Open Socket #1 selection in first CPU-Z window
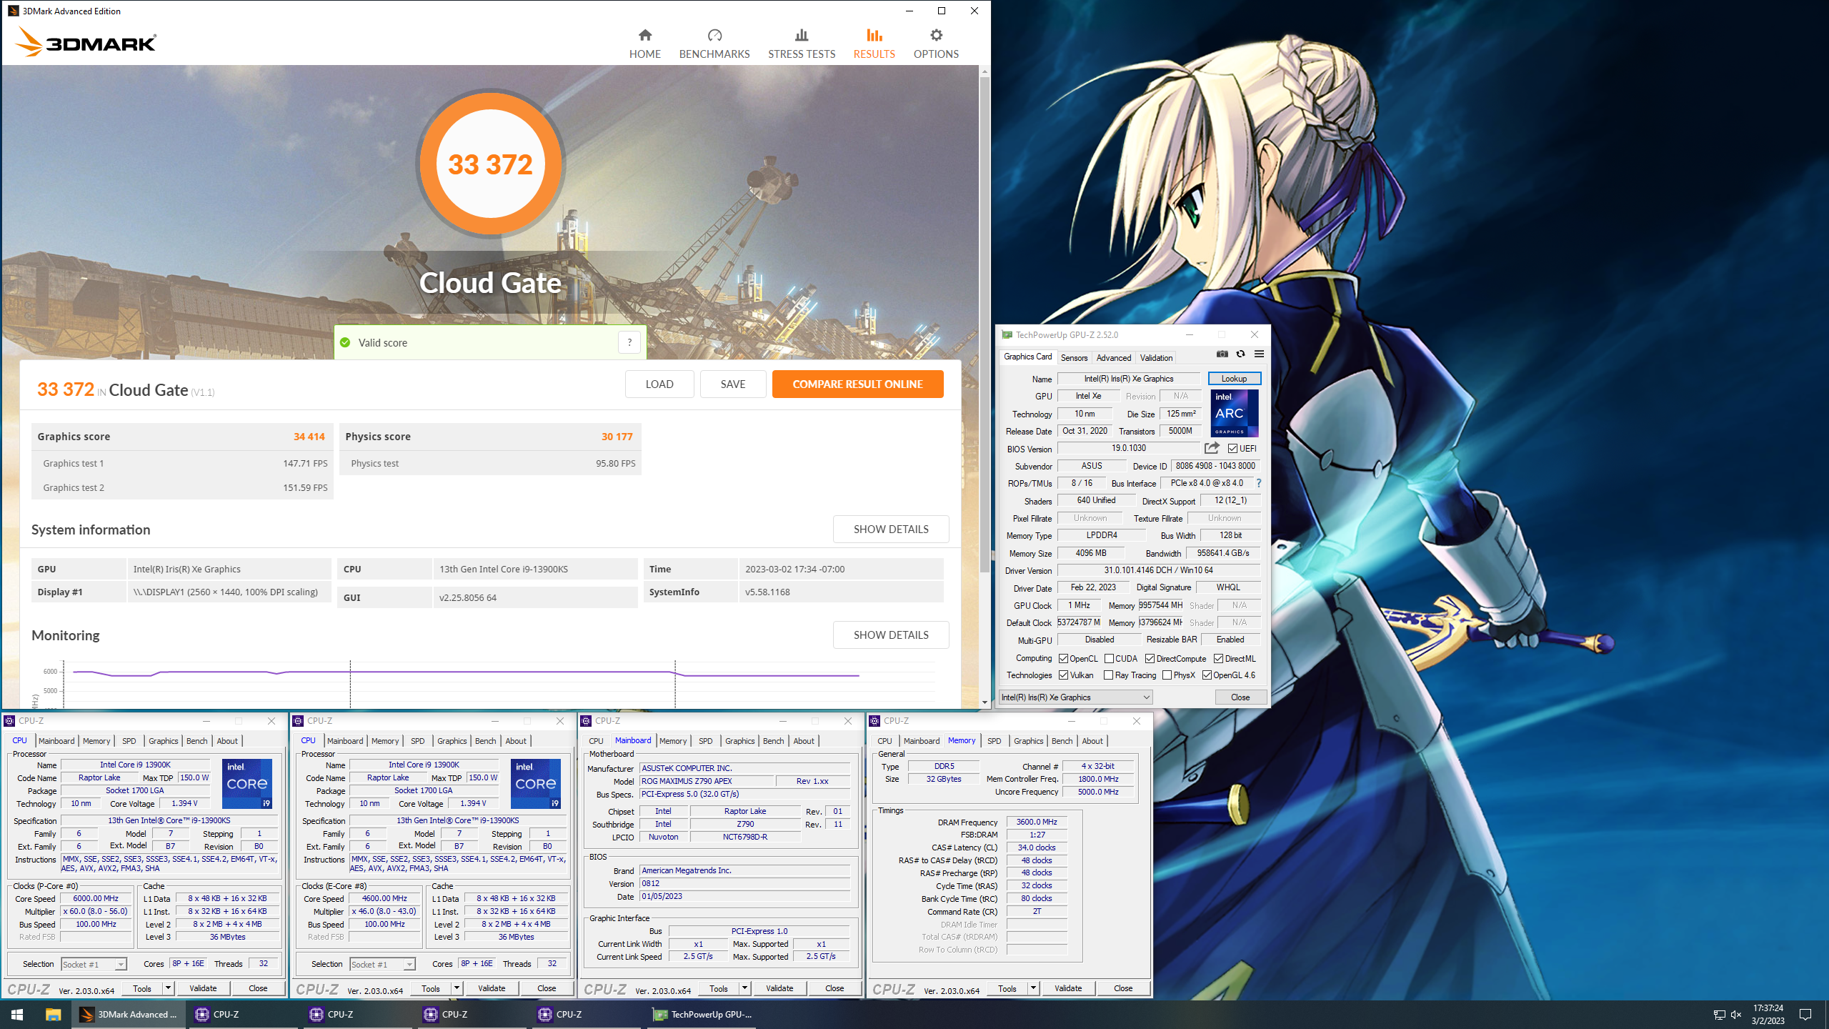The image size is (1829, 1029). [94, 964]
